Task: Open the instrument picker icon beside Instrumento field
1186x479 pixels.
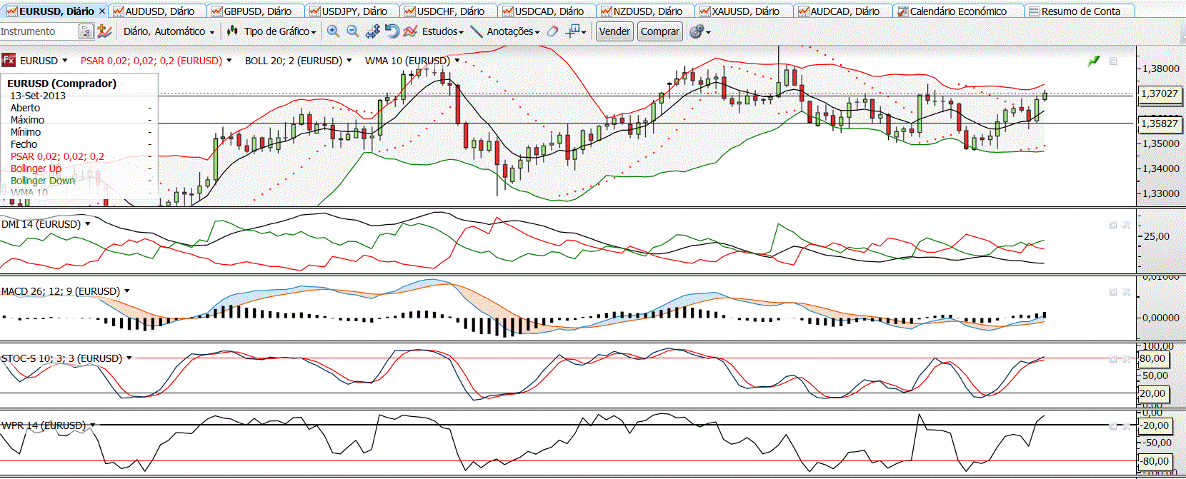Action: click(86, 31)
